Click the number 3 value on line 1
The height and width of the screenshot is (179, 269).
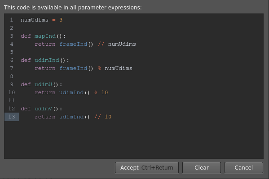pyautogui.click(x=61, y=20)
